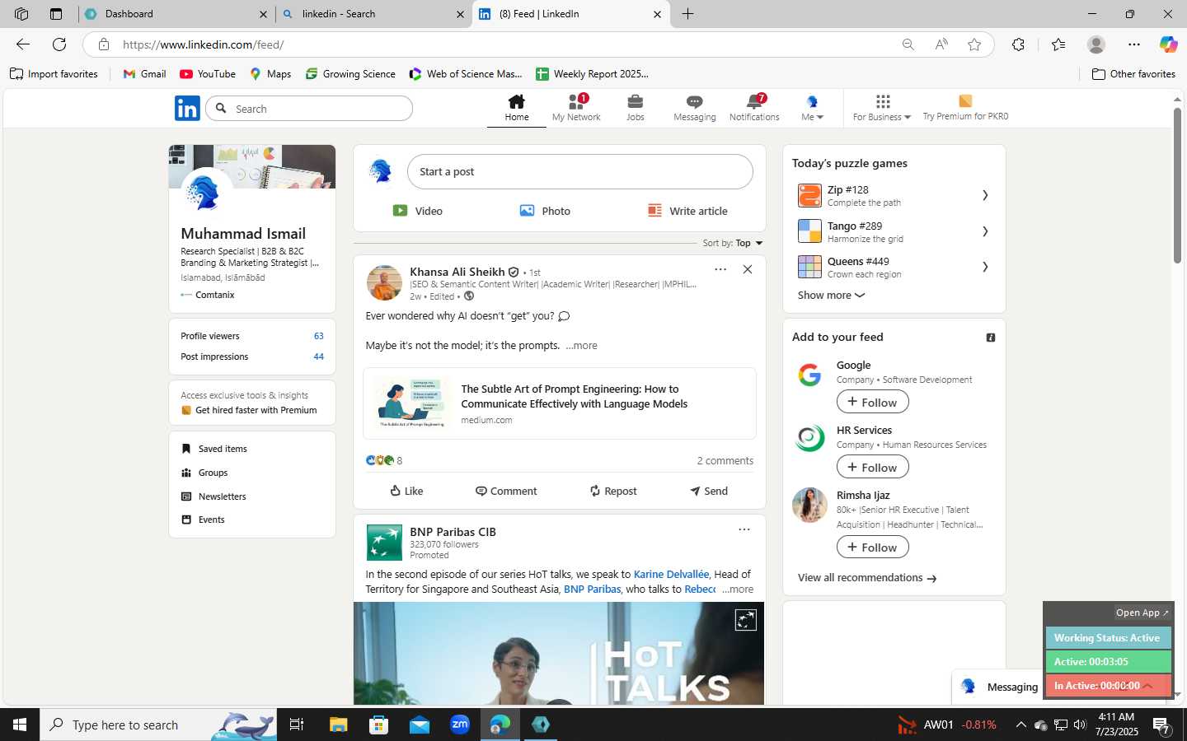Open The Subtle Art of Prompt Engineering article
Viewport: 1187px width, 741px height.
click(560, 403)
